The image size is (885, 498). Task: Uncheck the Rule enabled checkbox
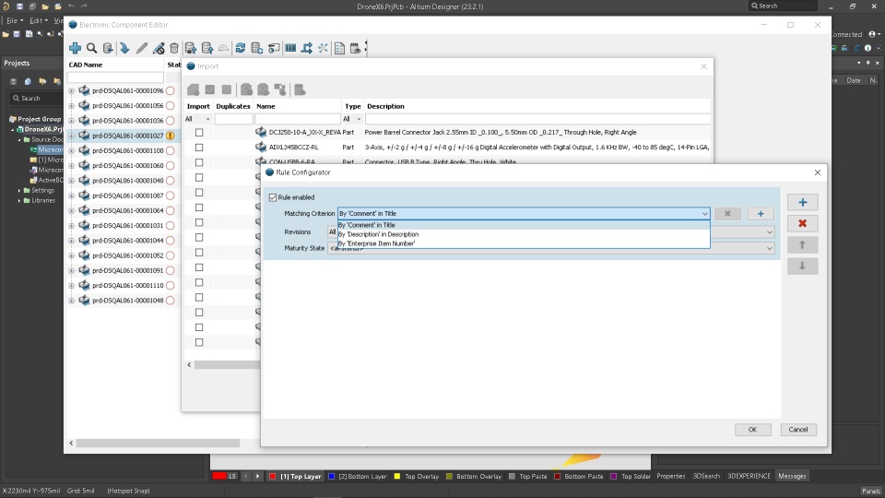click(273, 197)
